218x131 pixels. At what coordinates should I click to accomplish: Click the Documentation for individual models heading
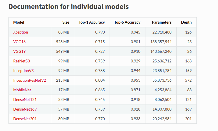(x=68, y=6)
